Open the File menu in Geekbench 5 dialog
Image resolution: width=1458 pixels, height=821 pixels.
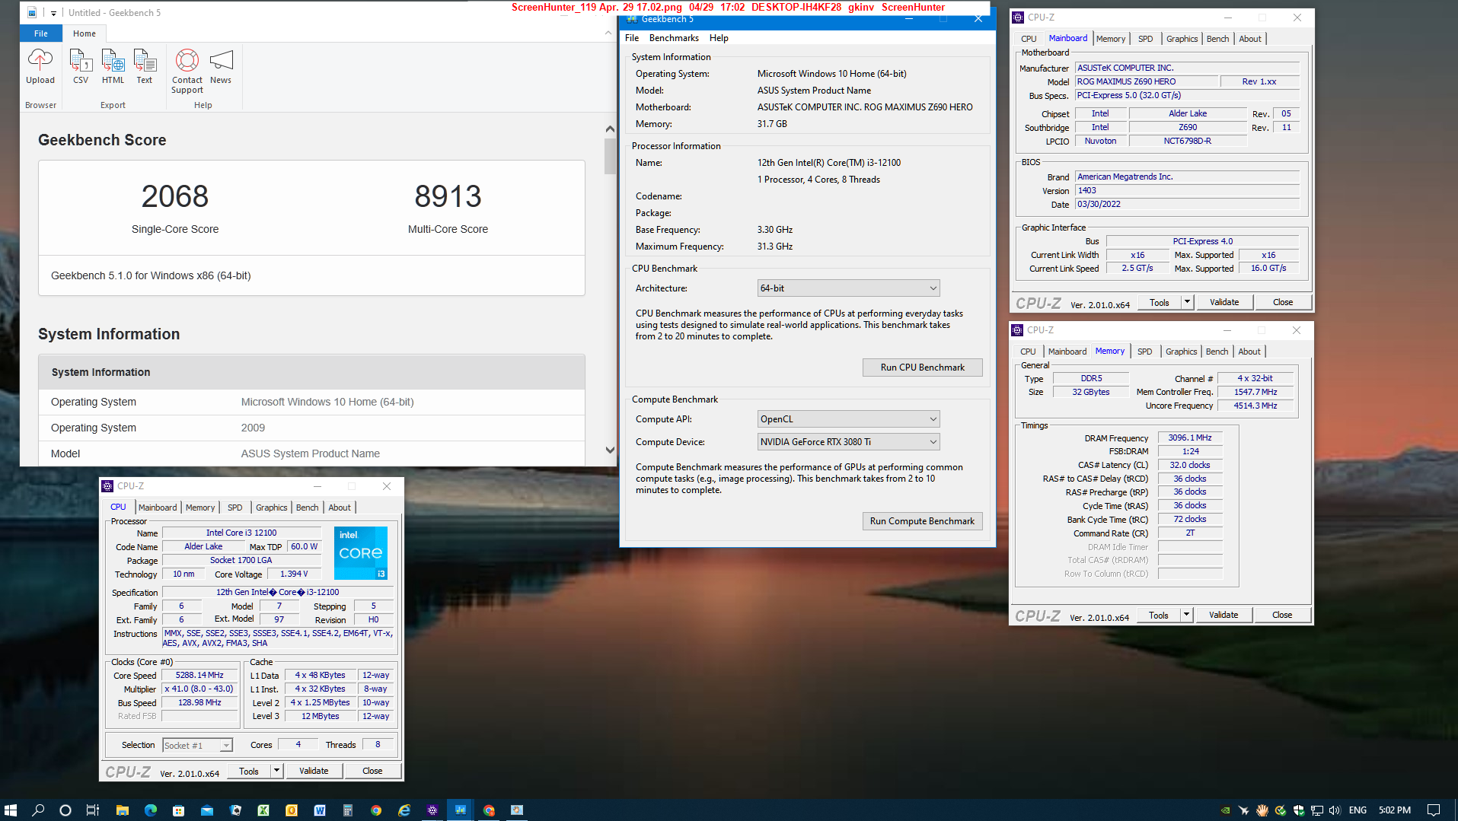click(632, 38)
